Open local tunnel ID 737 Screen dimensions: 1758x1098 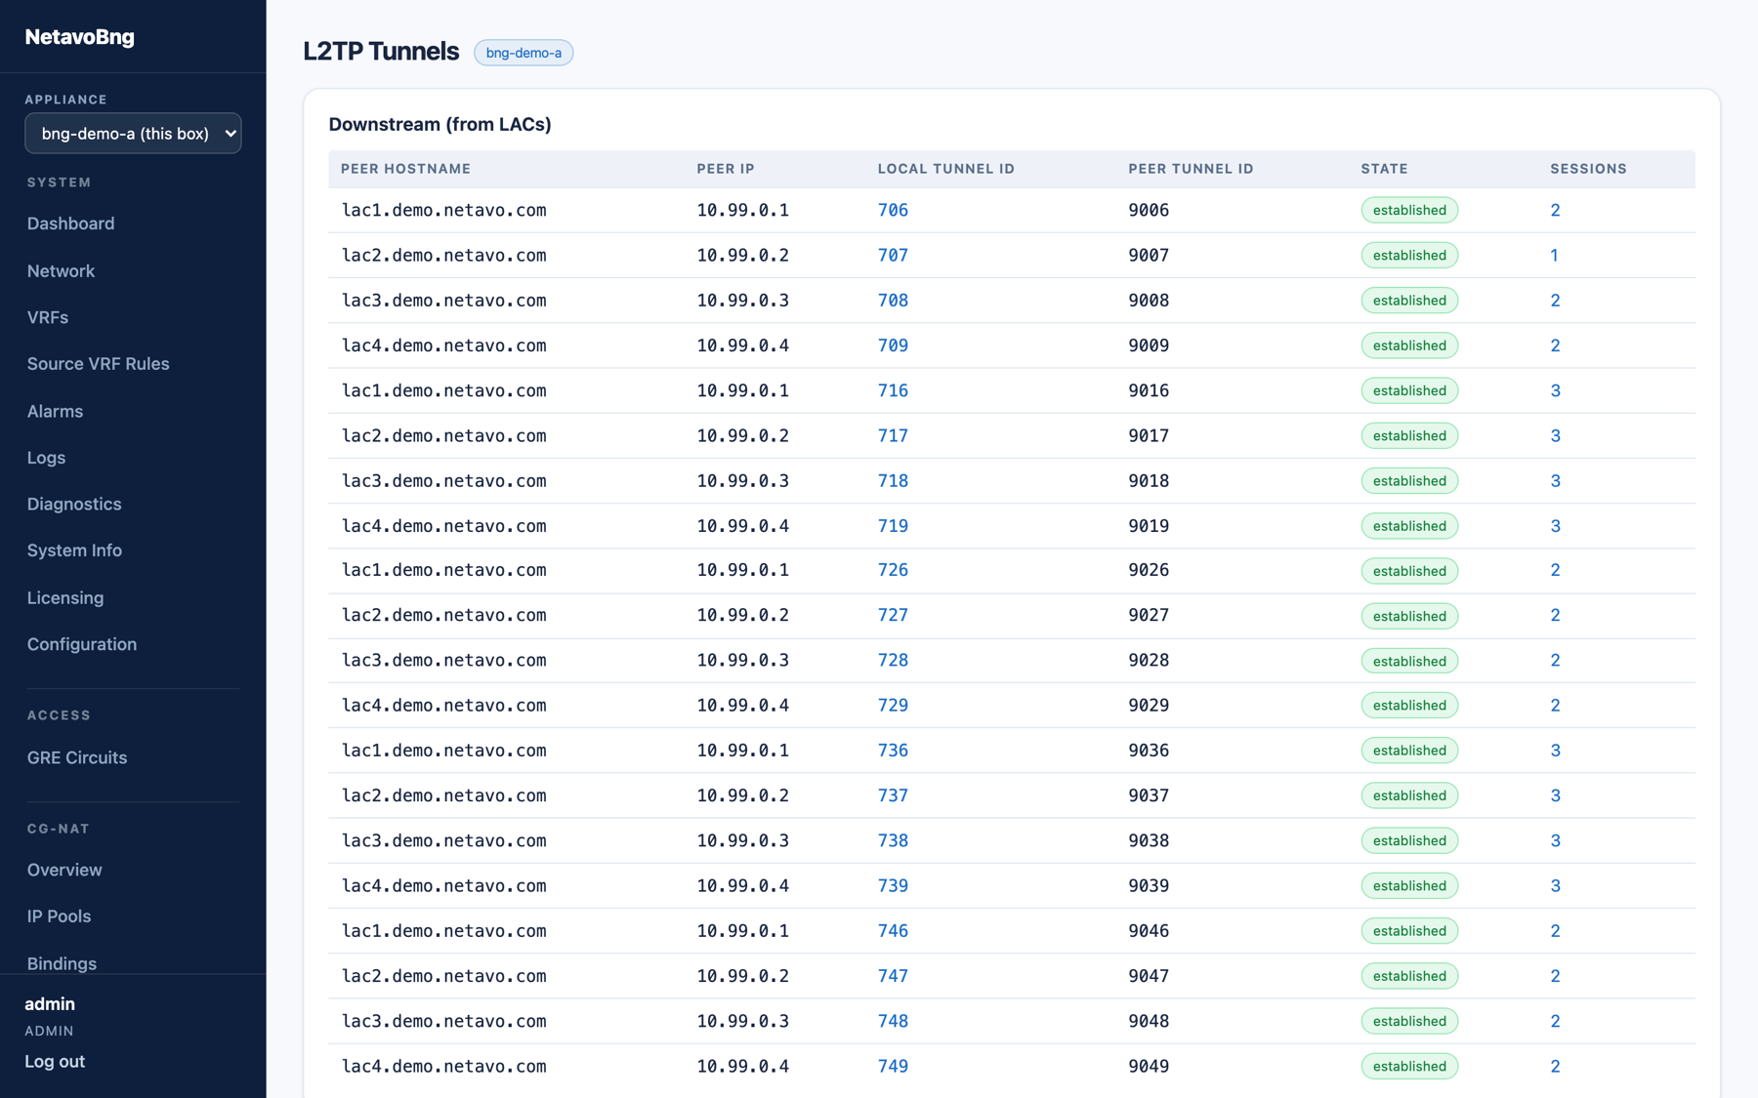click(893, 795)
